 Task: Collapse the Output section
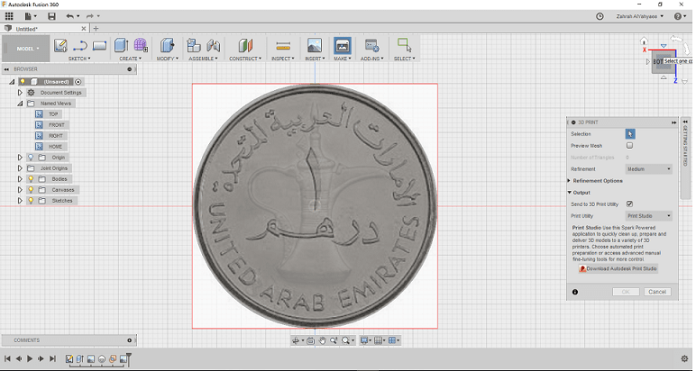(569, 193)
